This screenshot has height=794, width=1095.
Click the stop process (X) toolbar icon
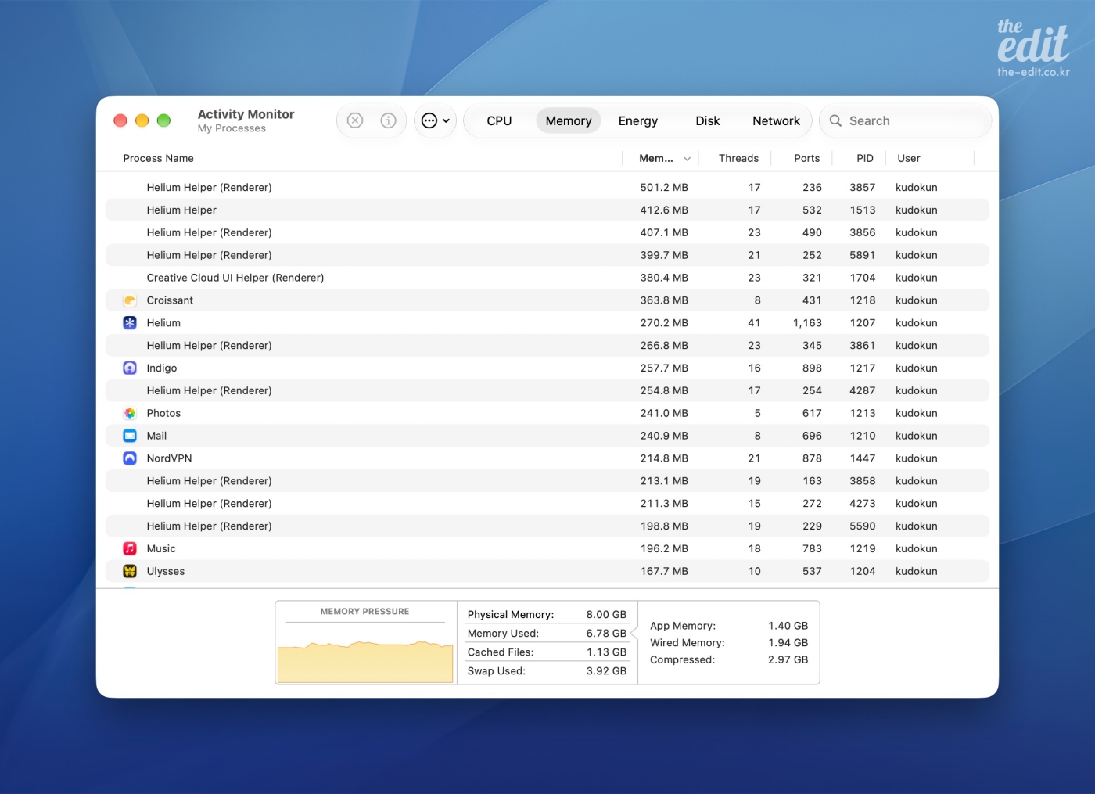[x=355, y=120]
